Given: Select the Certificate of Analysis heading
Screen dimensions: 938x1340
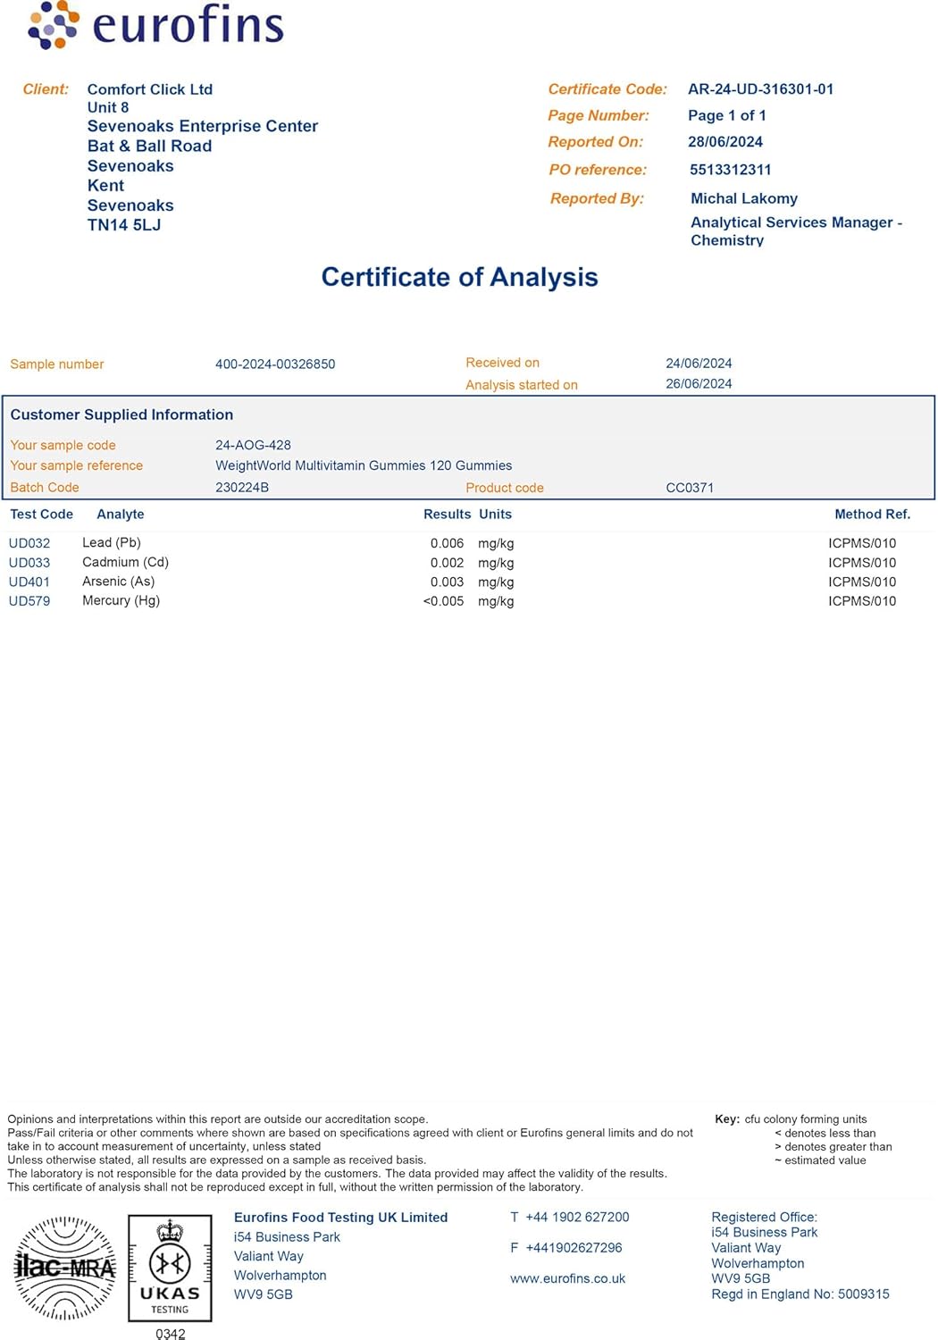Looking at the screenshot, I should 459,277.
